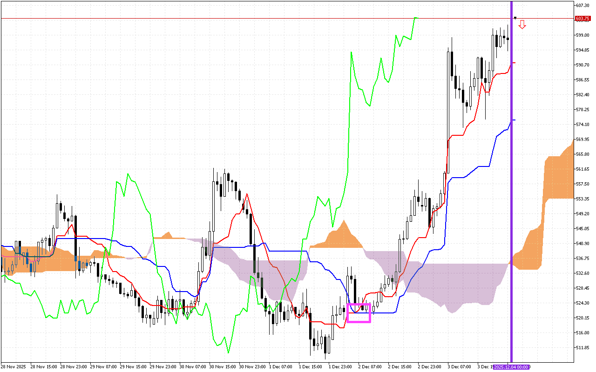Click the small red tick right of purple line

click(514, 62)
